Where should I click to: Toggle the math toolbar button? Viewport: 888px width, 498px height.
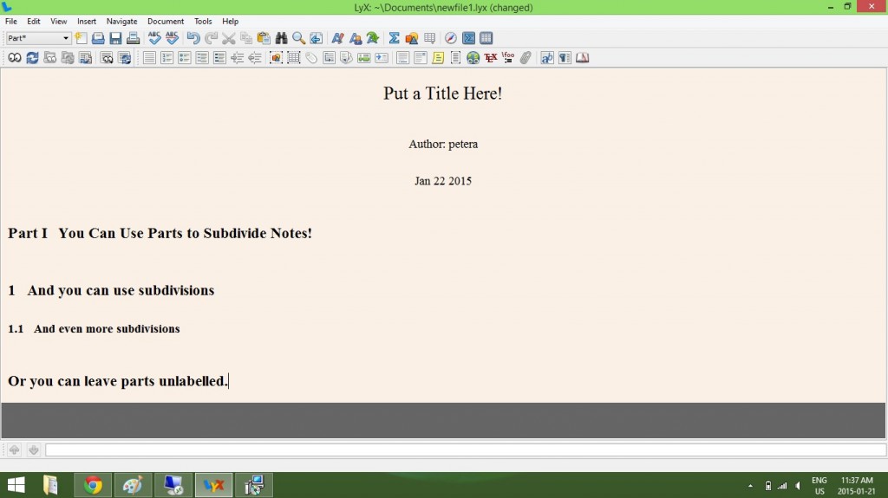(x=468, y=38)
